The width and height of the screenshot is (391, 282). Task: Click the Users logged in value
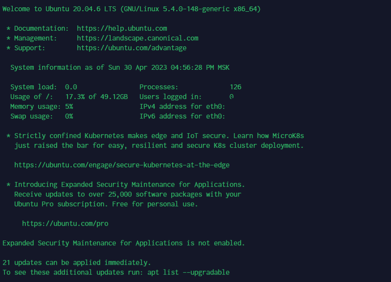[x=231, y=97]
